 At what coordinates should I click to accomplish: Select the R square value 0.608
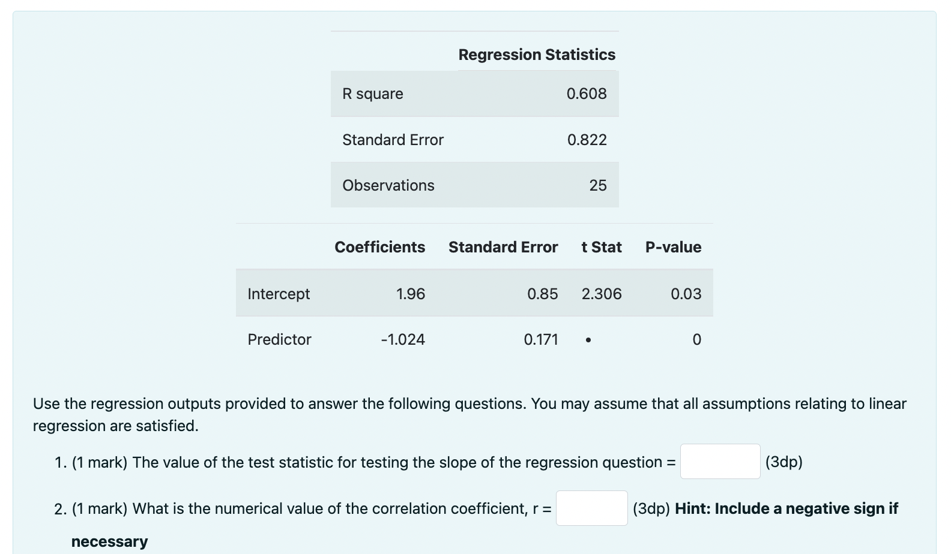587,94
